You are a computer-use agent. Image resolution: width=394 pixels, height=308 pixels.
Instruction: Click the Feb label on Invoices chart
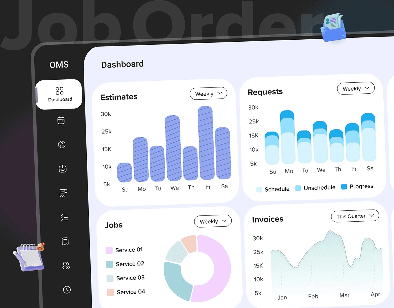(313, 296)
